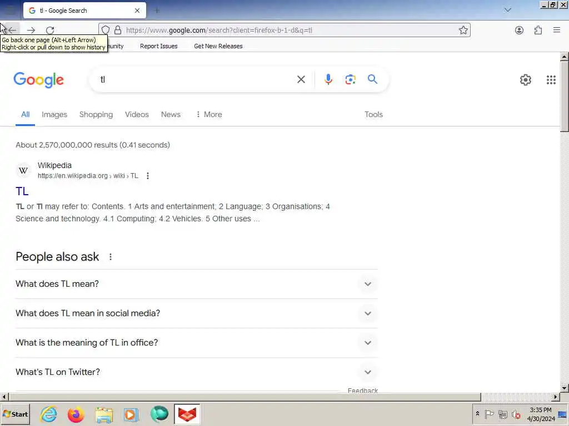Click the network tray icon

tap(502, 414)
